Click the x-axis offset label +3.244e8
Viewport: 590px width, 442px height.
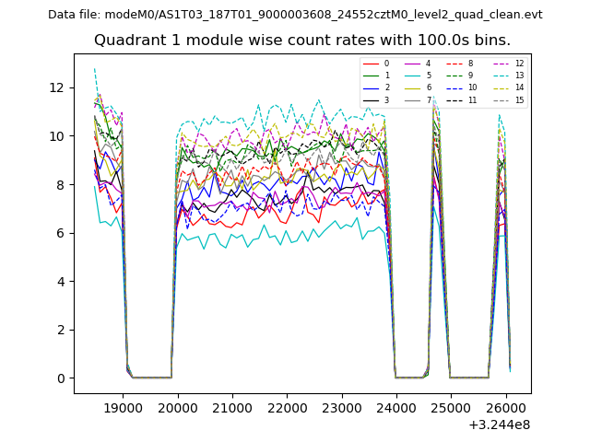pyautogui.click(x=500, y=425)
